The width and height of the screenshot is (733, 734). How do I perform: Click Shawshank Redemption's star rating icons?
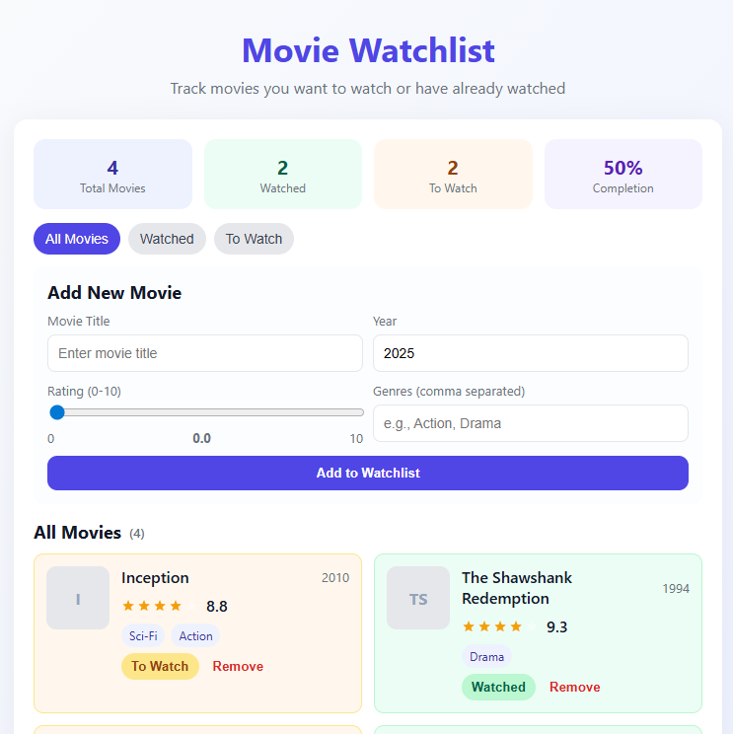[492, 626]
